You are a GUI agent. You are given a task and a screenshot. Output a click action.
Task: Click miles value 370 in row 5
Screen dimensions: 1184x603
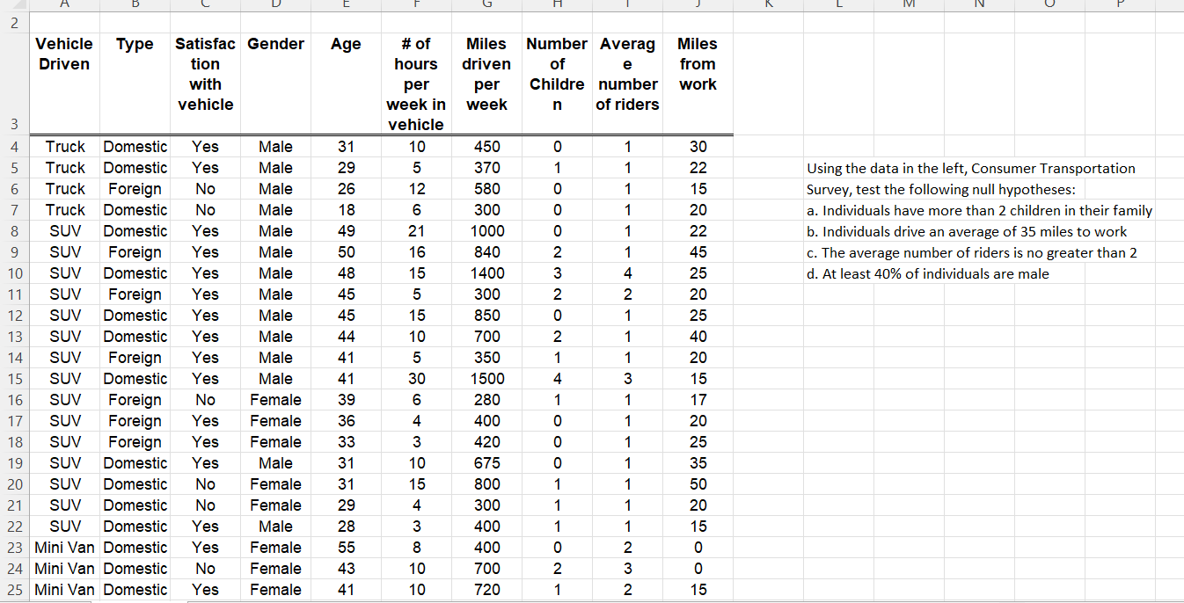coord(486,168)
